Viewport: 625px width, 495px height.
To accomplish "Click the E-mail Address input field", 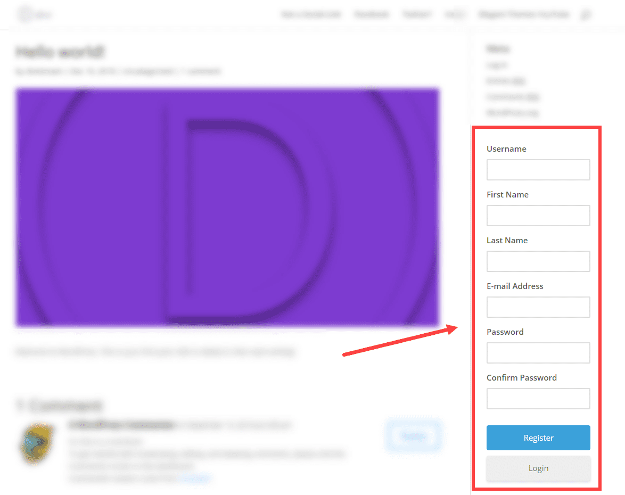I will pos(538,307).
